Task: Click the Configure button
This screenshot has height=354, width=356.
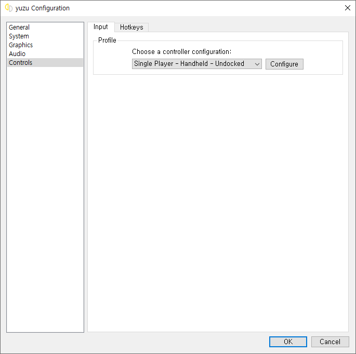Action: 284,64
